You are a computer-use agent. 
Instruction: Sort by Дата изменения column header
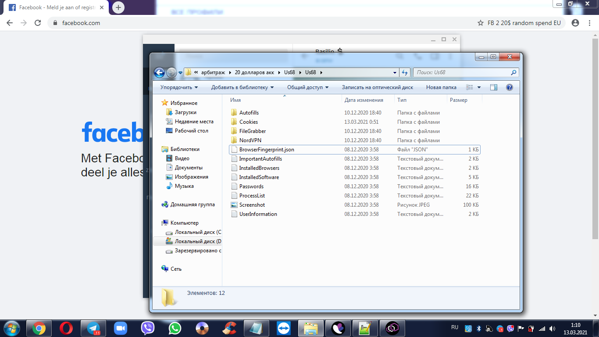[364, 100]
